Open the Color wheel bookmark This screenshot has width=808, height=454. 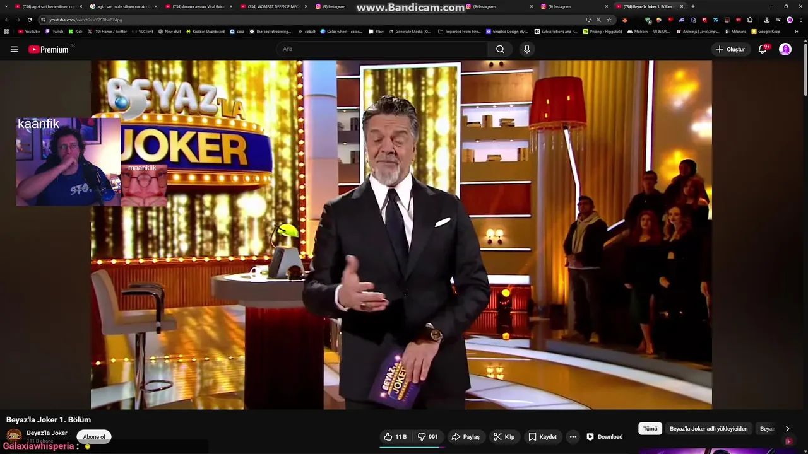click(342, 32)
